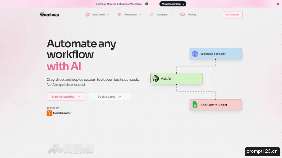
Task: Click the Gumloop logo
Action: (x=49, y=14)
